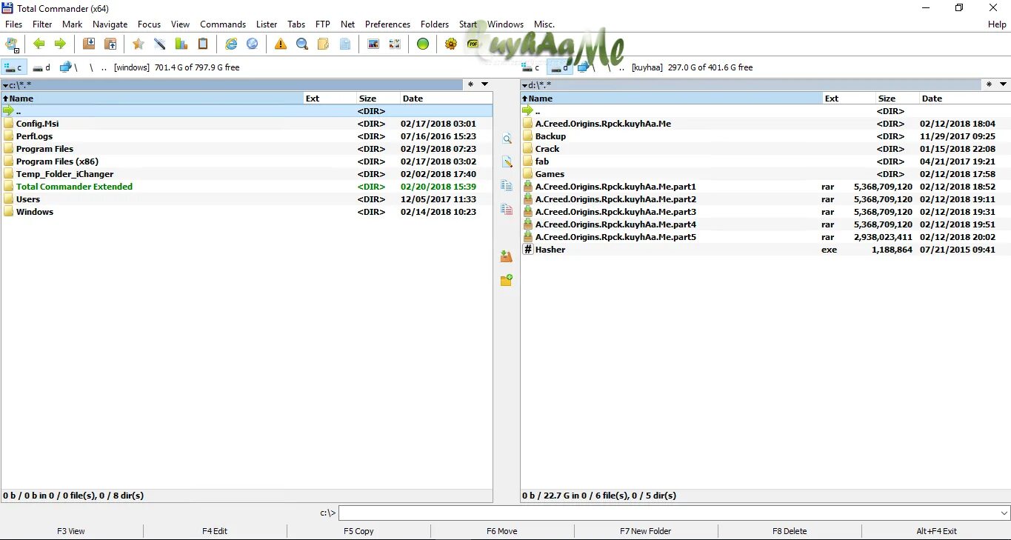Click the view magnifier icon in middle bar
Viewport: 1011px width, 540px height.
507,139
